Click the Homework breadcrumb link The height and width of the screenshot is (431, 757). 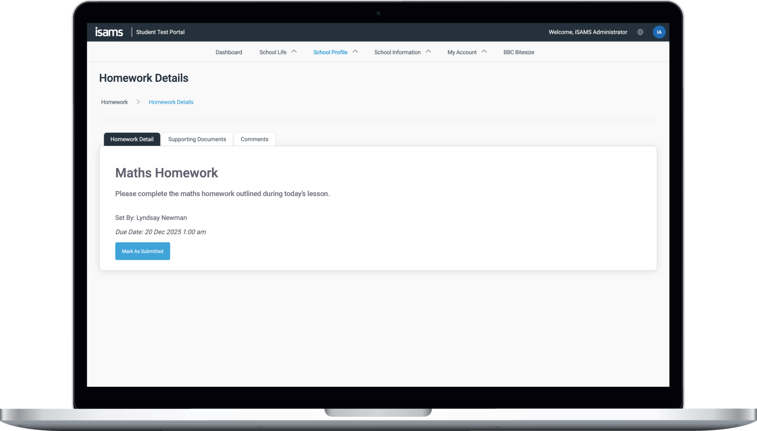(x=114, y=102)
